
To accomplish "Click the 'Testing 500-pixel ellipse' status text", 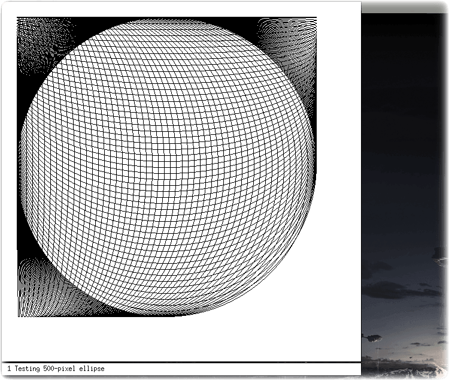I will click(59, 369).
